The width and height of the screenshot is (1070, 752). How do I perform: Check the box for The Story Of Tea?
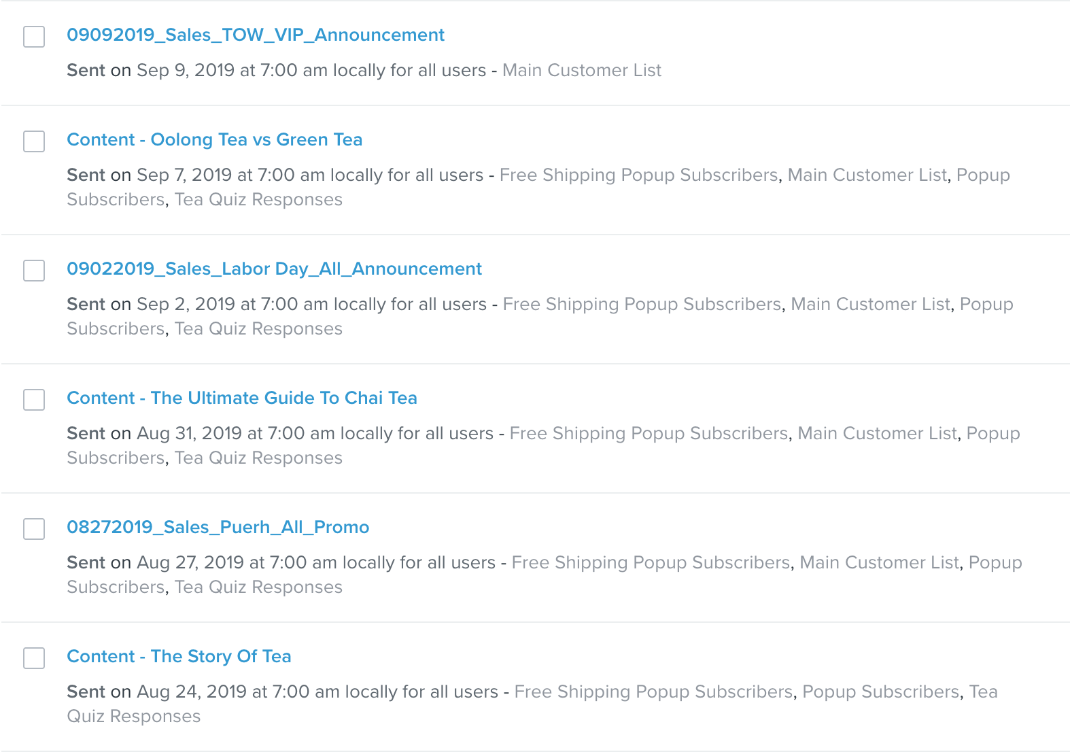click(x=34, y=658)
